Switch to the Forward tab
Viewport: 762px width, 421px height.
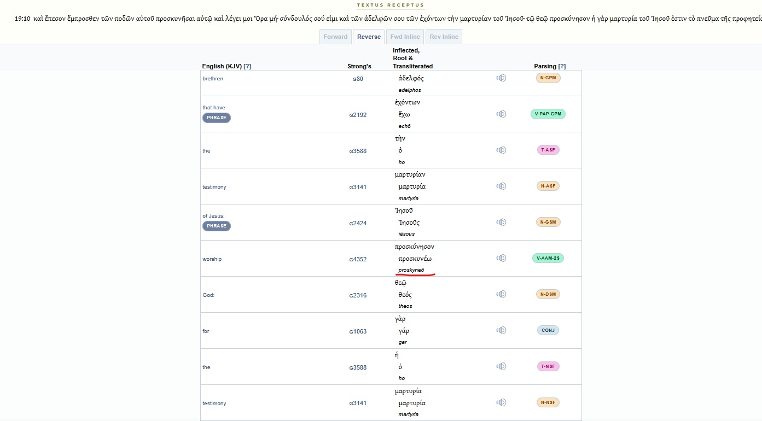(335, 37)
